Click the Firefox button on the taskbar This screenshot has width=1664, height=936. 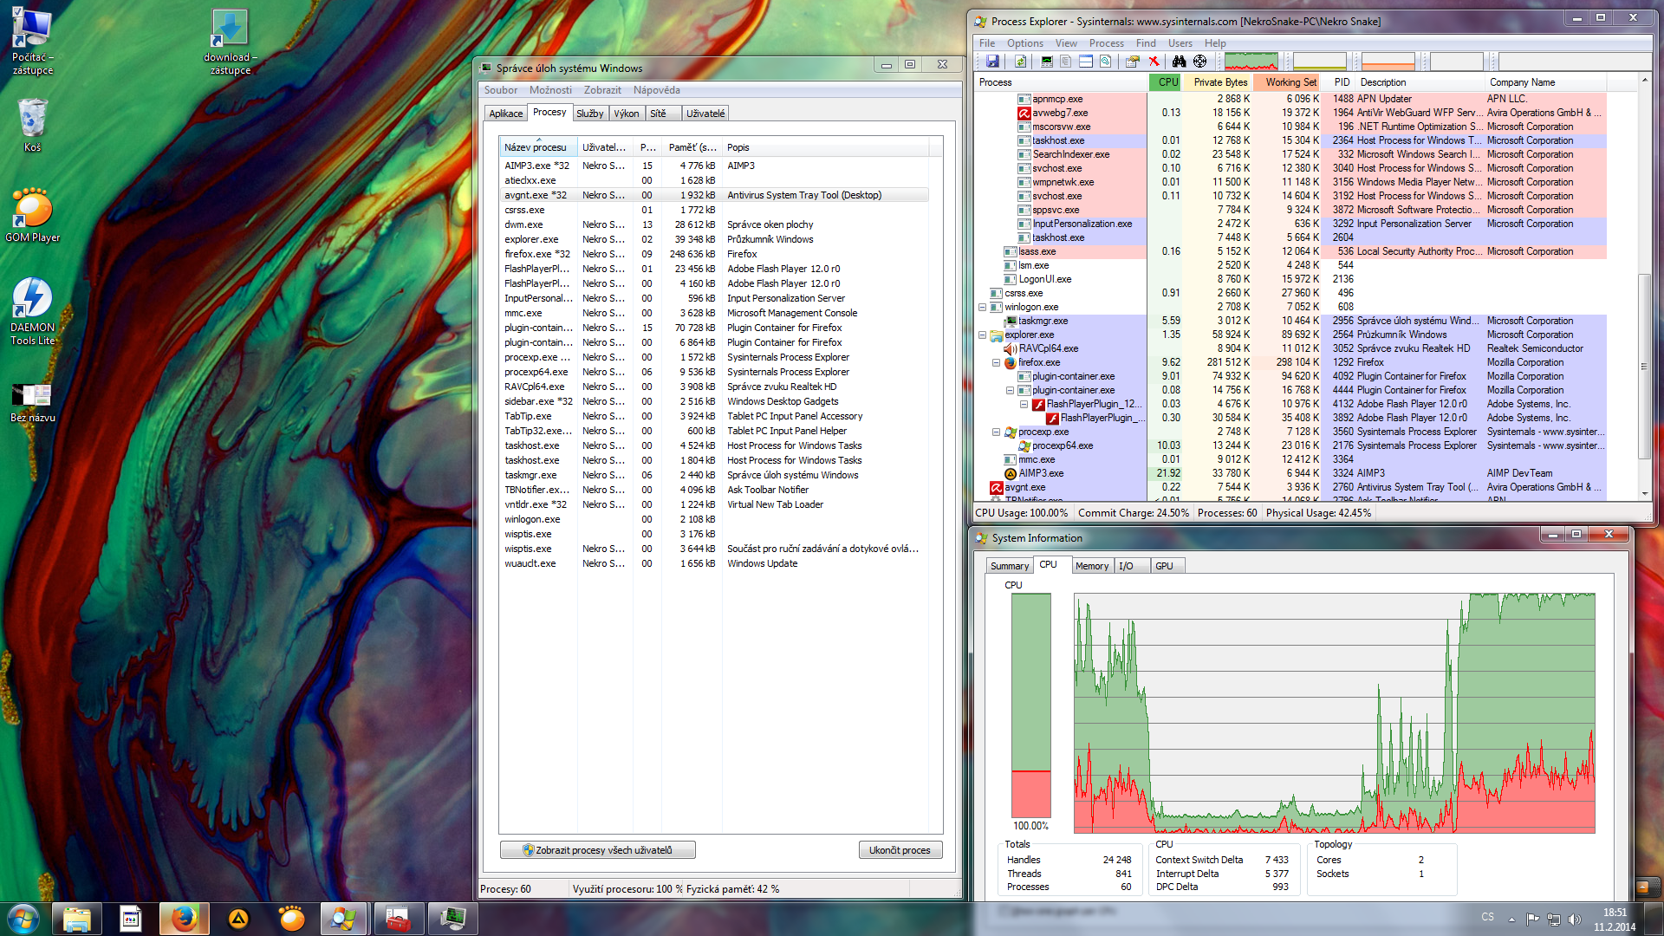(184, 919)
